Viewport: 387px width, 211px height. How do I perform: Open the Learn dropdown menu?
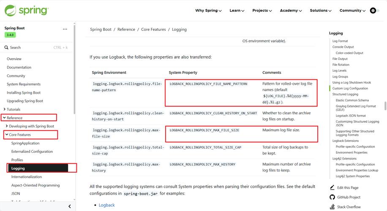coord(237,11)
